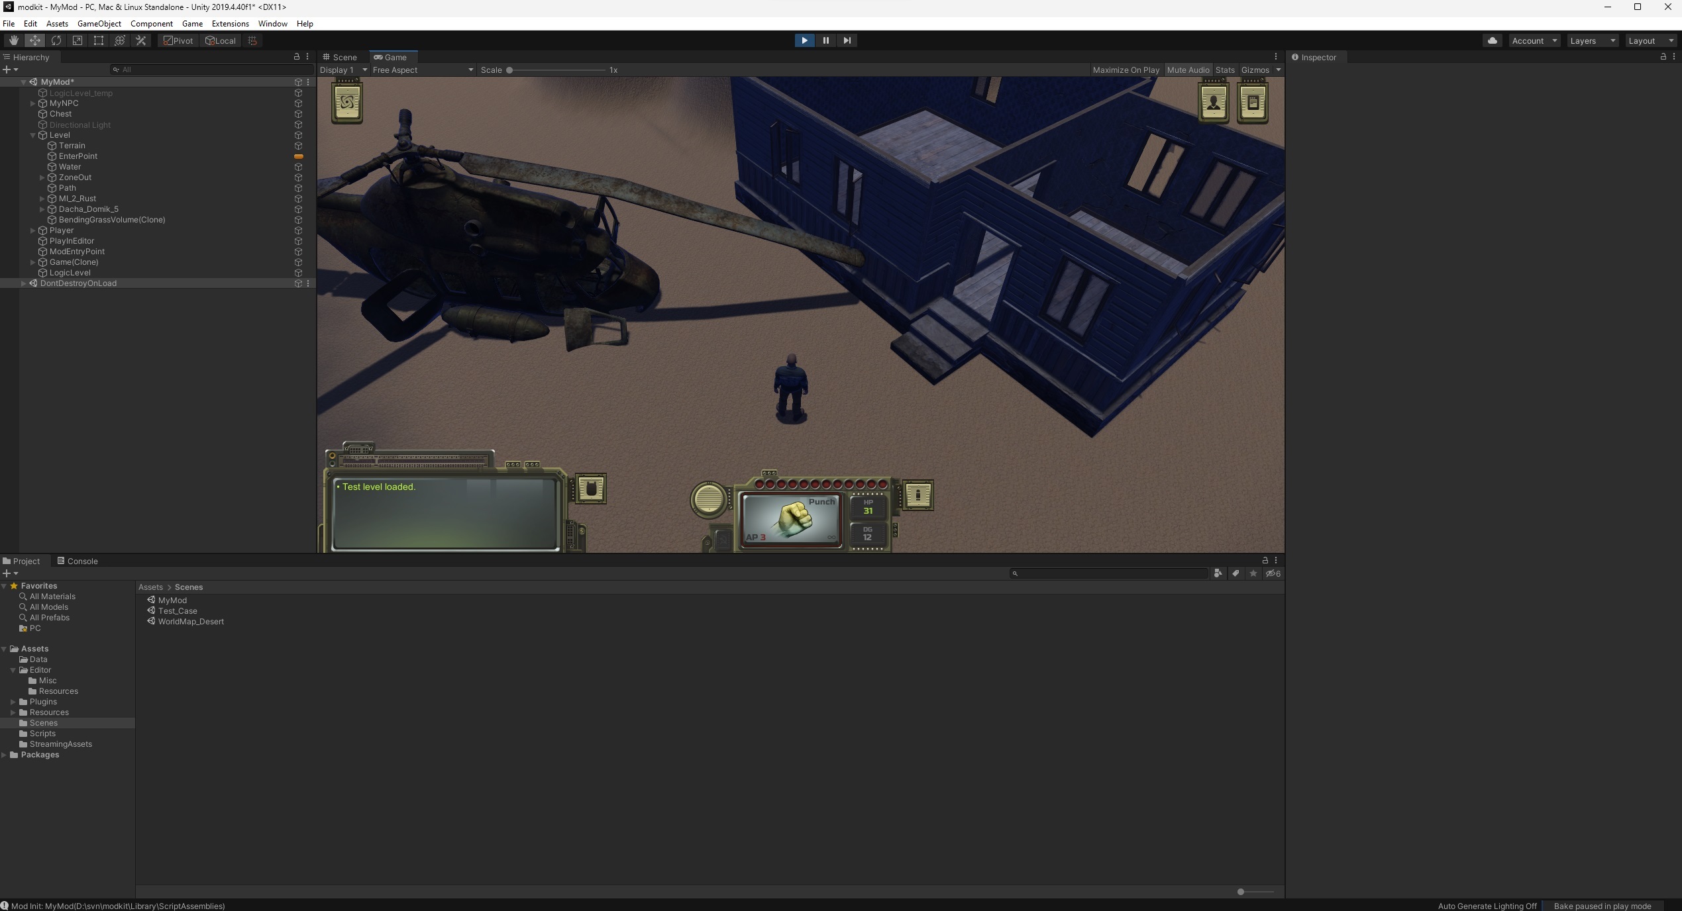The image size is (1682, 911).
Task: Collapse the Level object
Action: (x=33, y=135)
